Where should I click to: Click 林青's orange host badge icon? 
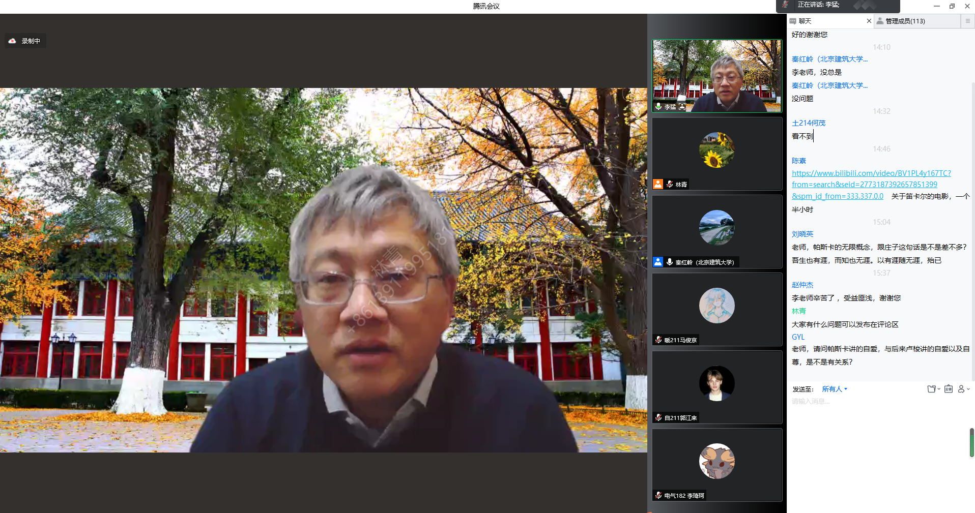658,184
